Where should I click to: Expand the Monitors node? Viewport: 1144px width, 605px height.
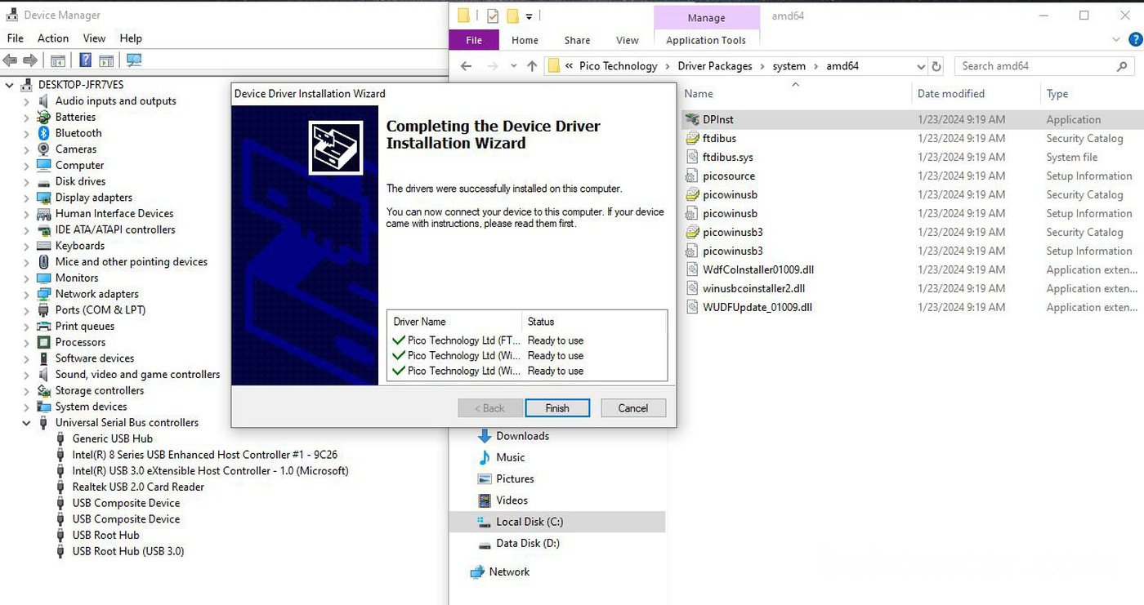click(26, 278)
